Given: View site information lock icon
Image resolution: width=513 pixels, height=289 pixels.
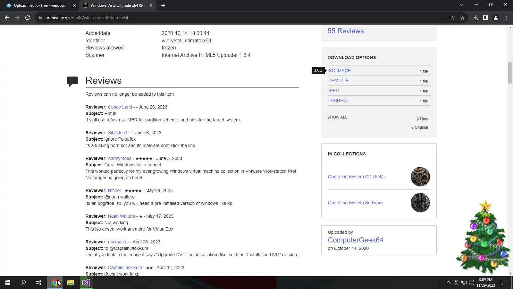Looking at the screenshot, I should pos(40,18).
